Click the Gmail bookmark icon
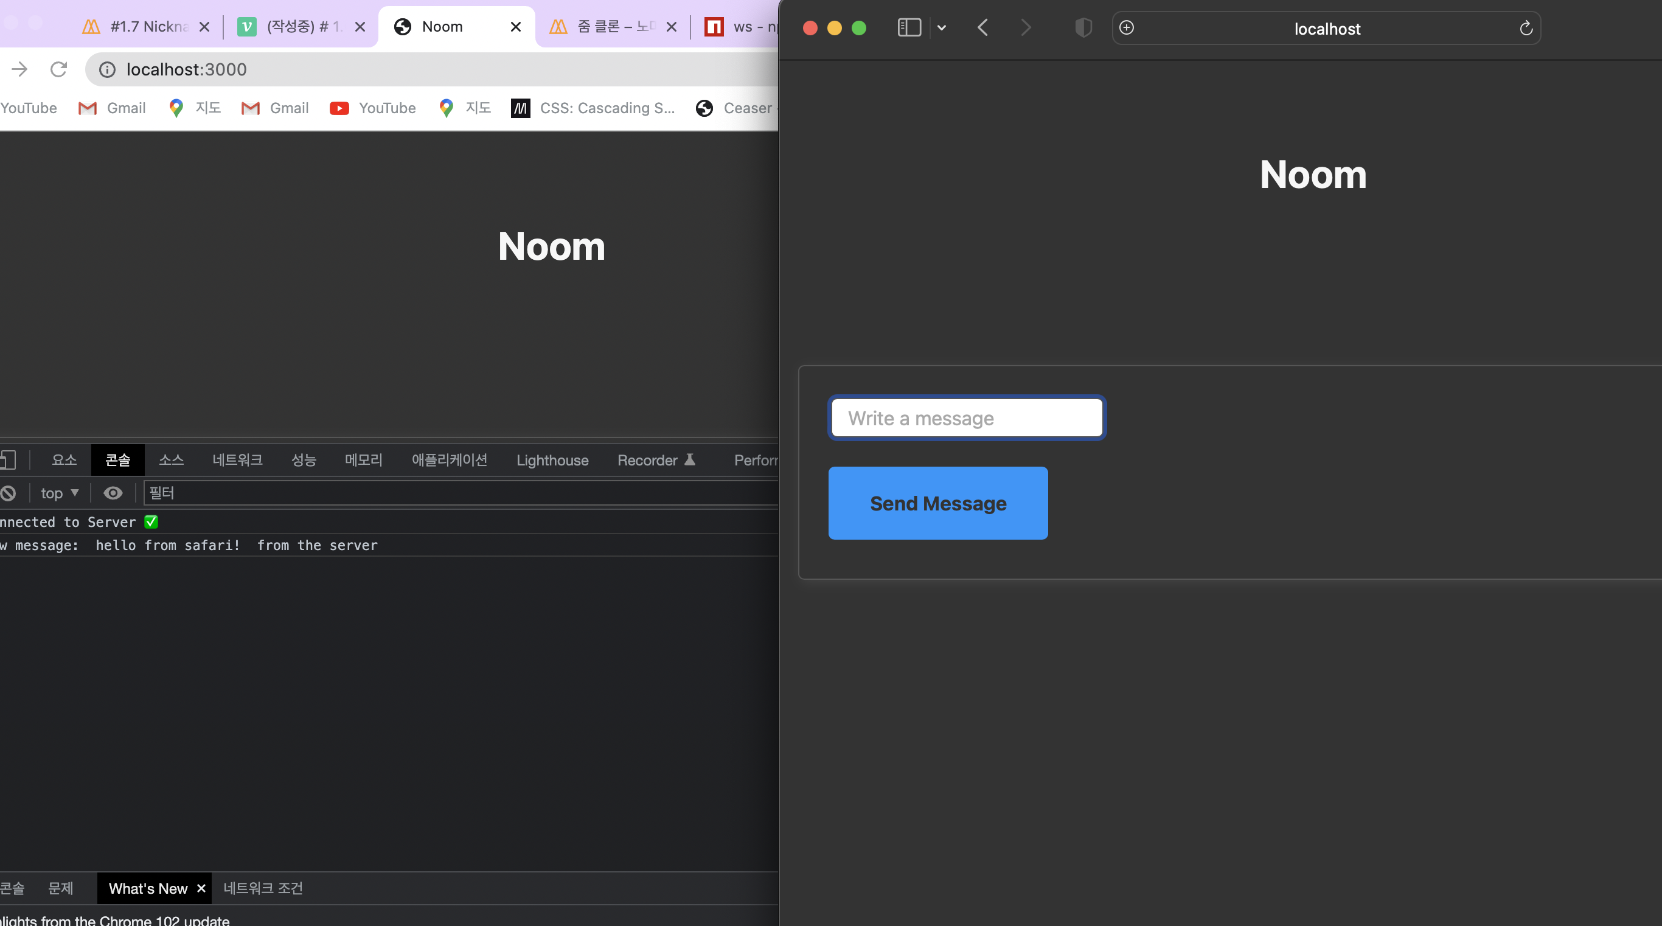The width and height of the screenshot is (1662, 926). [x=88, y=108]
